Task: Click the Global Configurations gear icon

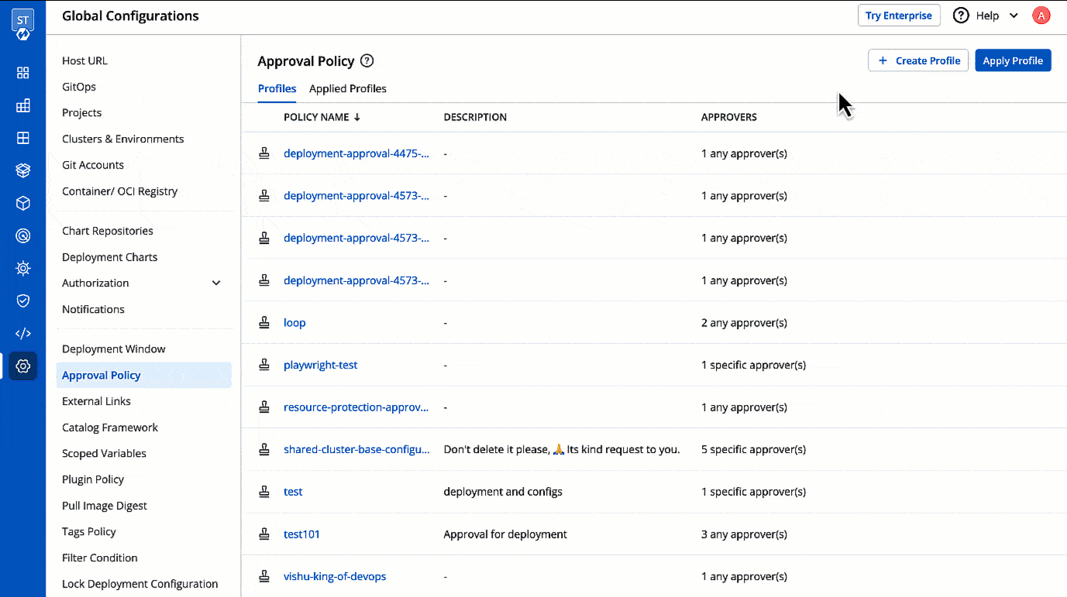Action: [22, 365]
